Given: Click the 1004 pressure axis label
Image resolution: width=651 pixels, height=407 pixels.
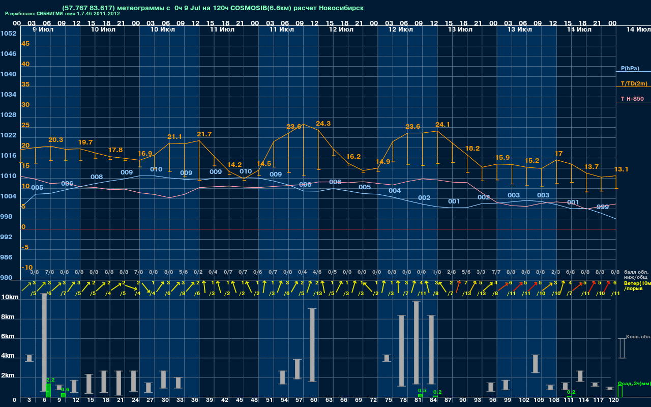Looking at the screenshot, I should click(x=8, y=196).
